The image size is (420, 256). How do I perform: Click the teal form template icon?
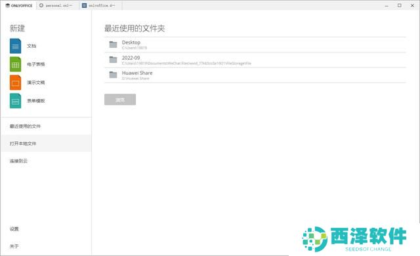(15, 101)
